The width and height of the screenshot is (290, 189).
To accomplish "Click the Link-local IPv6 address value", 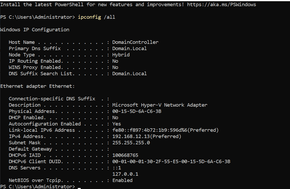I will pos(166,130).
